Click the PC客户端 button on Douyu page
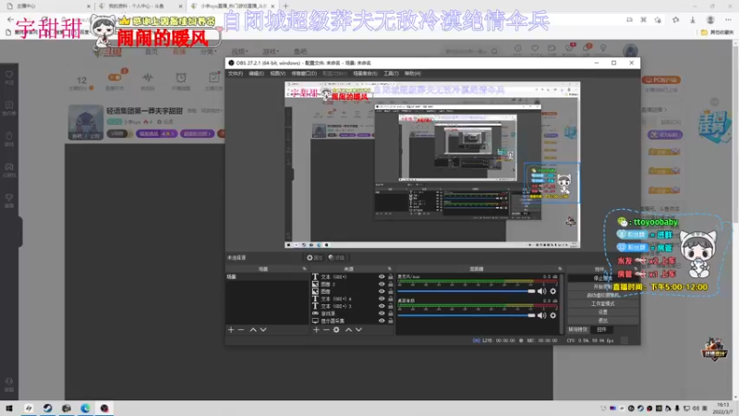The height and width of the screenshot is (416, 739). click(x=661, y=80)
